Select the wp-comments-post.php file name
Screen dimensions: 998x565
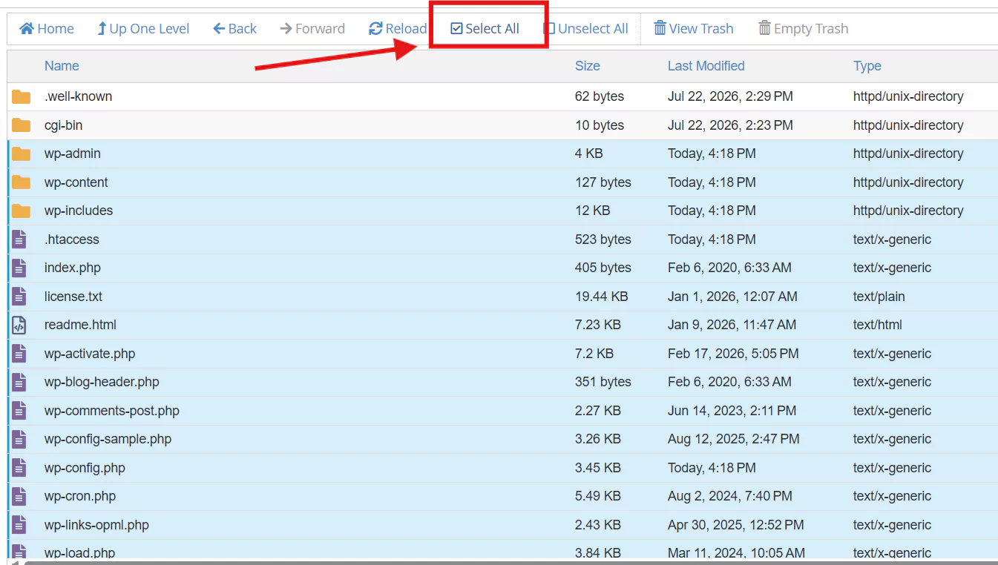[x=112, y=411]
